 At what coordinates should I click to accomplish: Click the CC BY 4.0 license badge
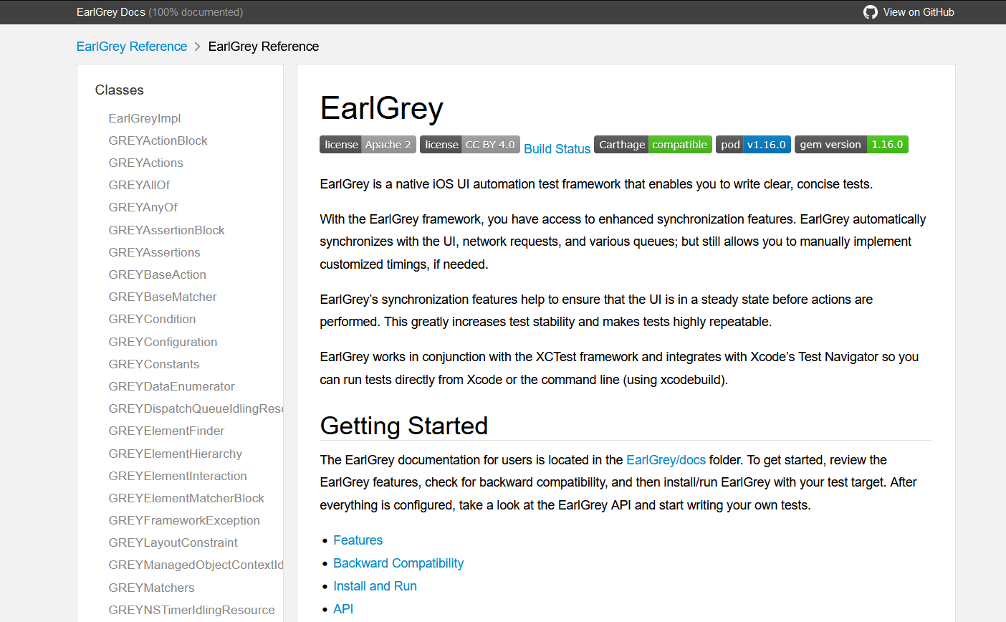[469, 144]
